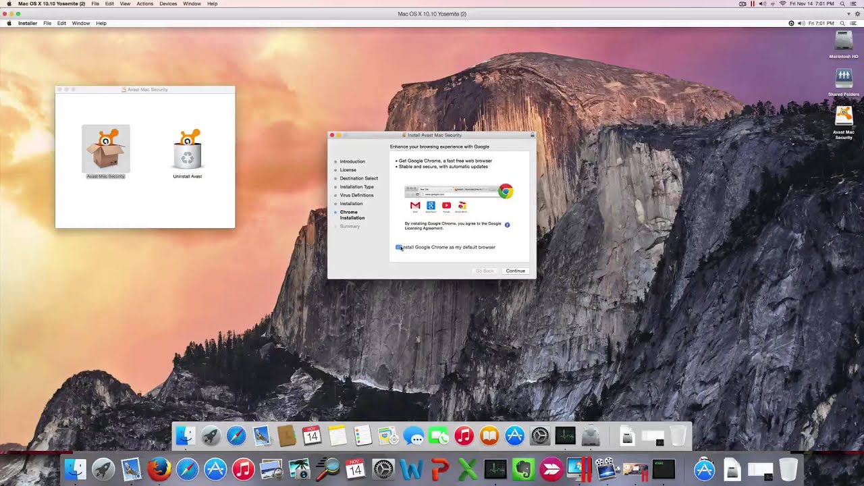The image size is (864, 486).
Task: Click Wi-Fi status icon in host menu bar
Action: point(782,3)
